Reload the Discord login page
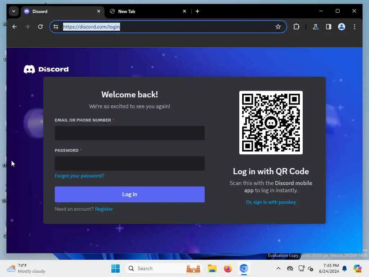The height and width of the screenshot is (277, 369). click(x=40, y=27)
